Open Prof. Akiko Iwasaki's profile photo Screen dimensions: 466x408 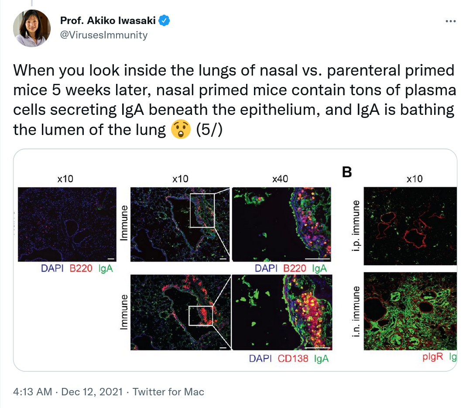32,28
